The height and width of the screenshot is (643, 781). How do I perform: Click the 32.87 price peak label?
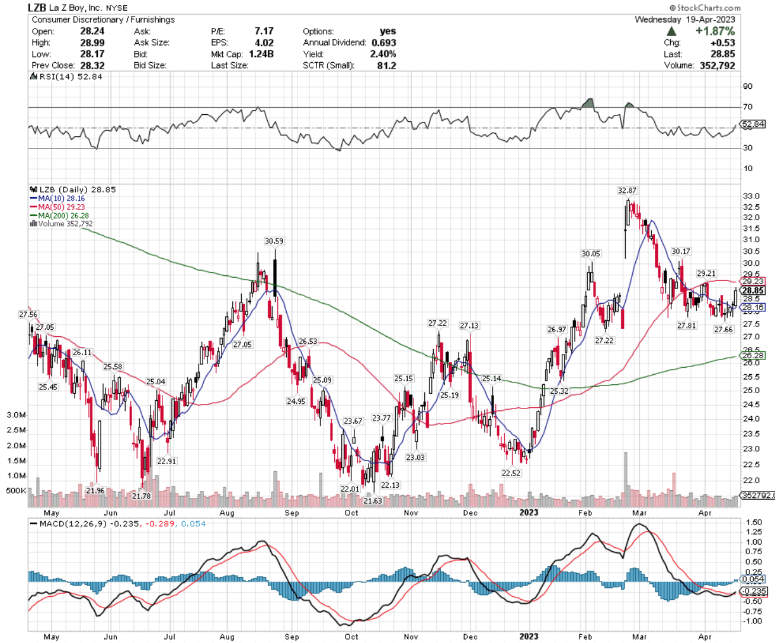point(627,190)
